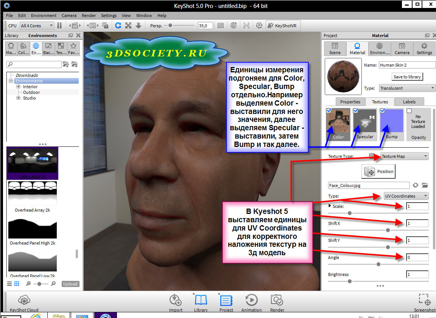Click the fit-to-view arrows icon

tap(128, 26)
